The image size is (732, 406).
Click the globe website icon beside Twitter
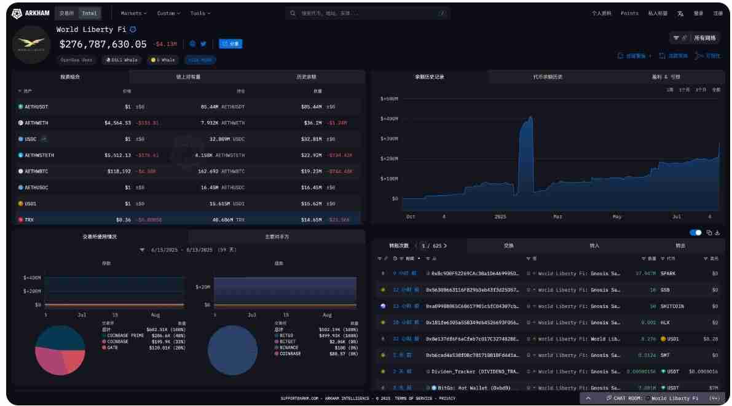(x=193, y=44)
